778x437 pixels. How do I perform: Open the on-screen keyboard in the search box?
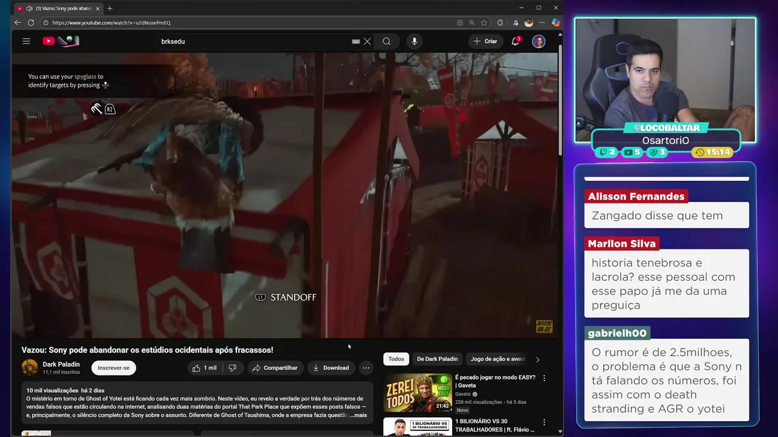[x=356, y=41]
